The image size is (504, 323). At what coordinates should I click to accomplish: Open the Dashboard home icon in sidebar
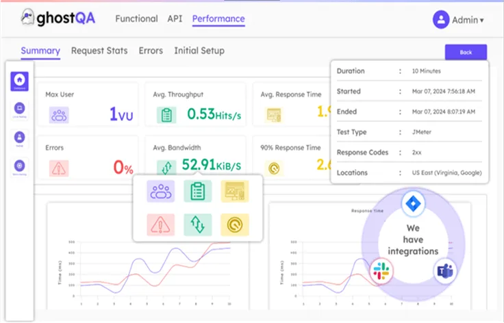(19, 81)
